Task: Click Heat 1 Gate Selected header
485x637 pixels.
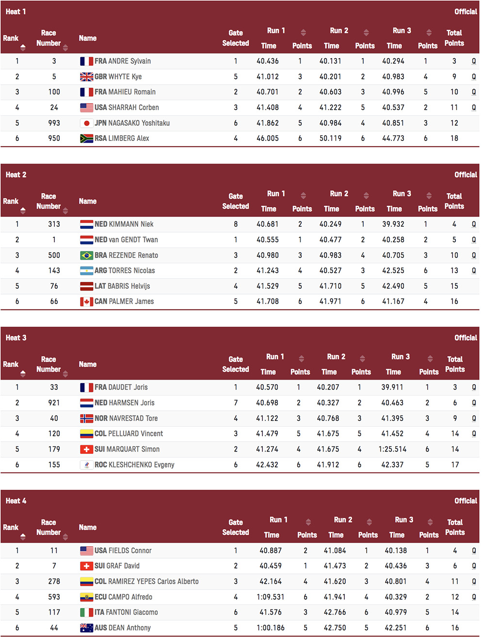Action: [x=236, y=38]
